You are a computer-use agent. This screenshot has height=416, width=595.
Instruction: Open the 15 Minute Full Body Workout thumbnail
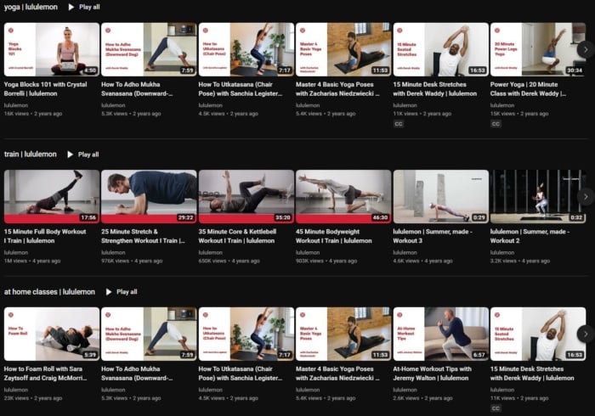pyautogui.click(x=52, y=197)
